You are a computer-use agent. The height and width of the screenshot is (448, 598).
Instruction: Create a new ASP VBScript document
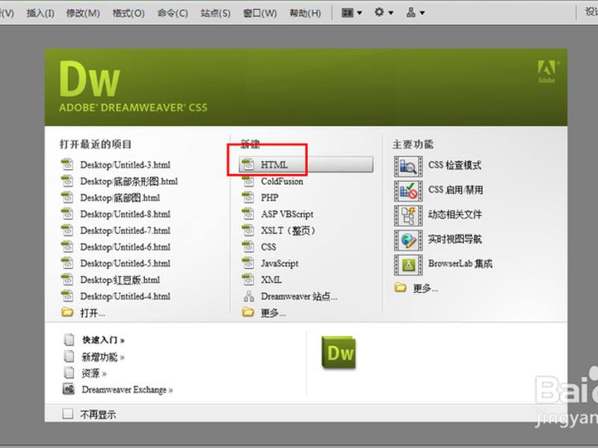click(x=287, y=214)
